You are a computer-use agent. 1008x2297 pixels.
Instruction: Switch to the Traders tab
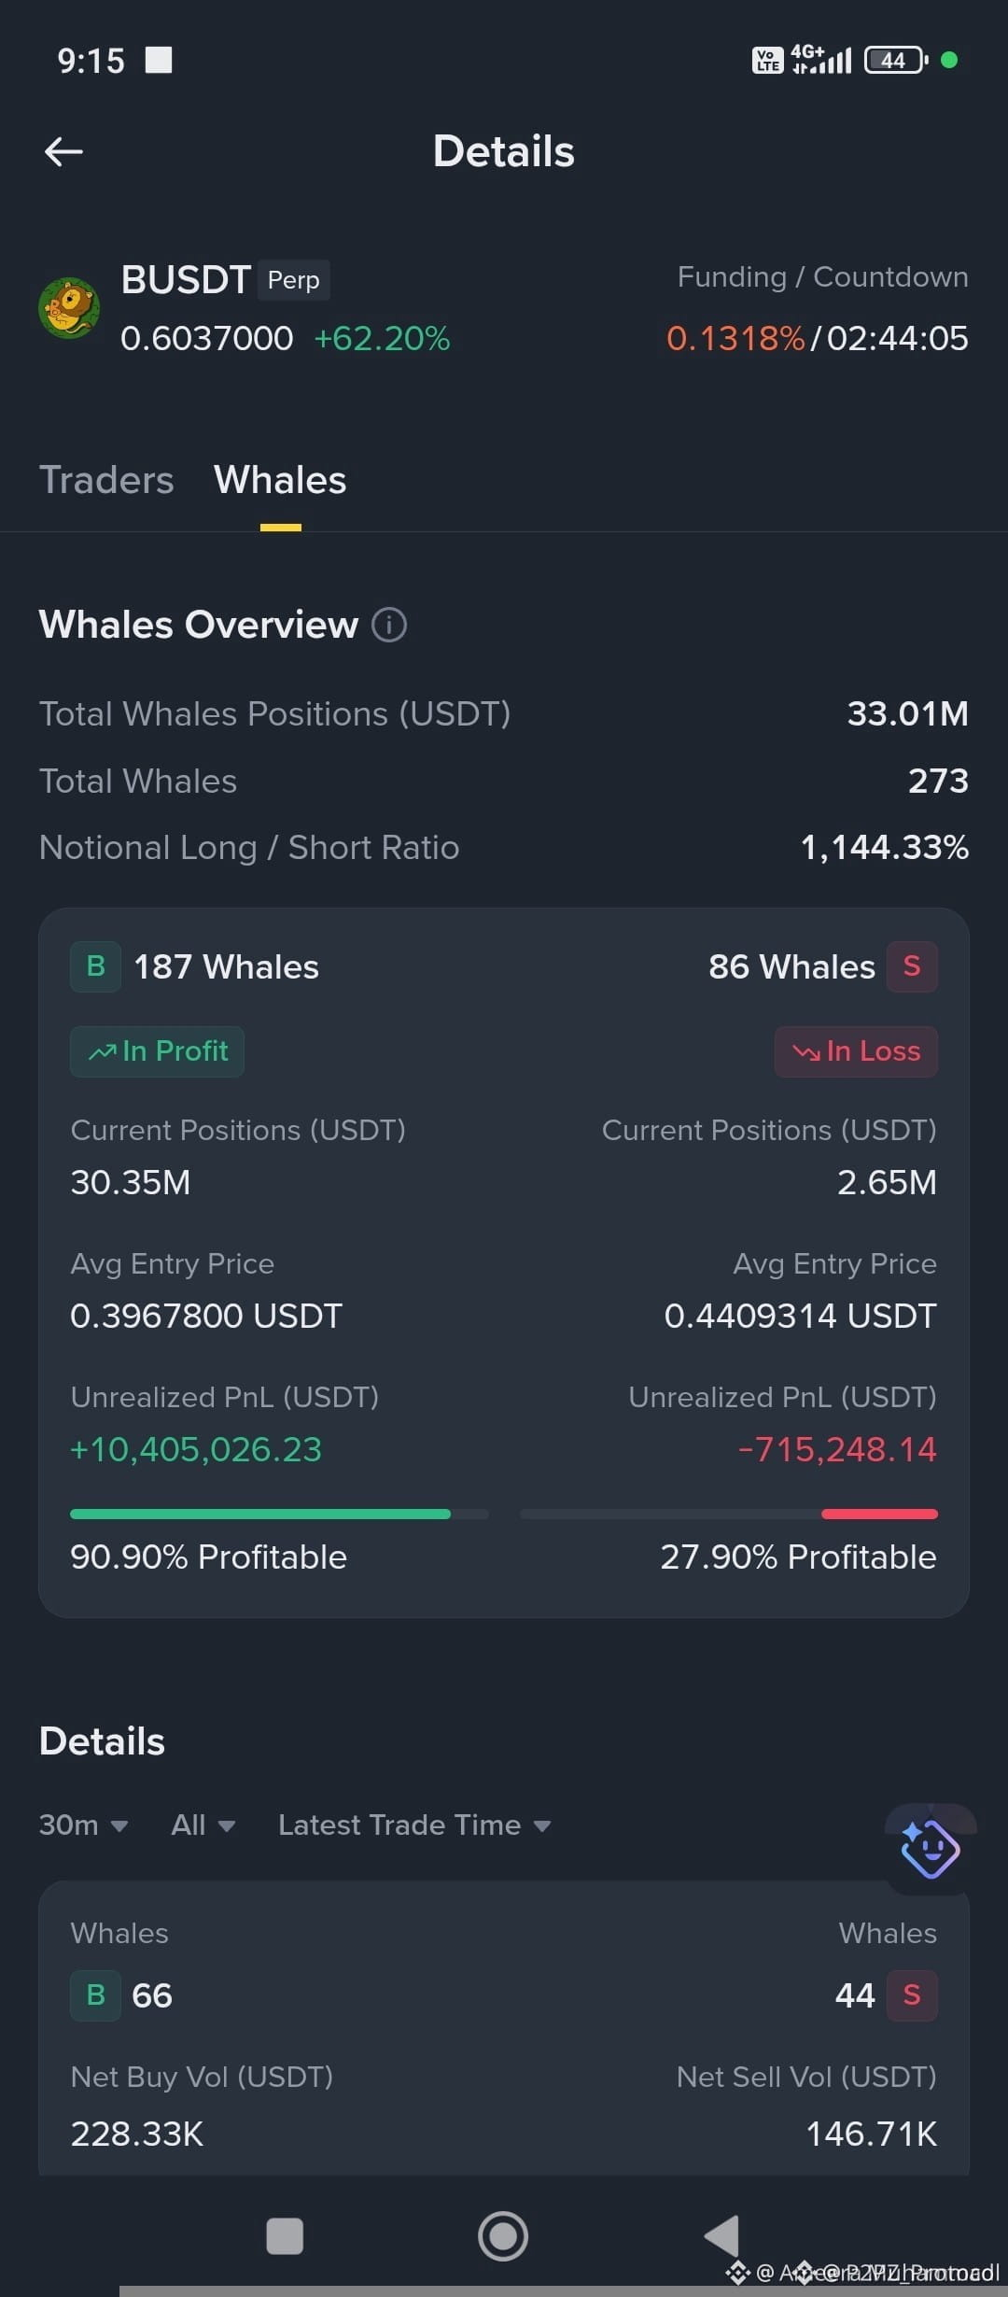click(x=106, y=480)
